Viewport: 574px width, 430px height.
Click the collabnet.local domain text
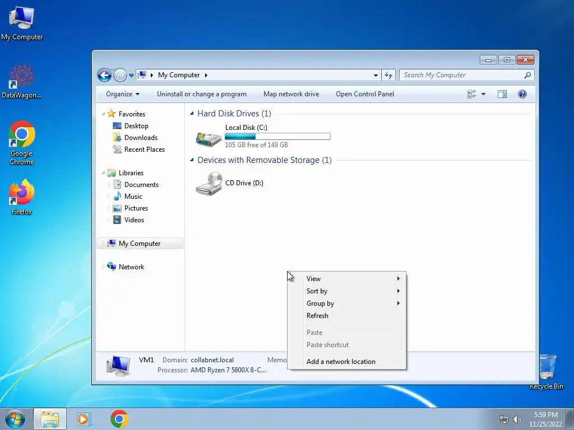(212, 360)
